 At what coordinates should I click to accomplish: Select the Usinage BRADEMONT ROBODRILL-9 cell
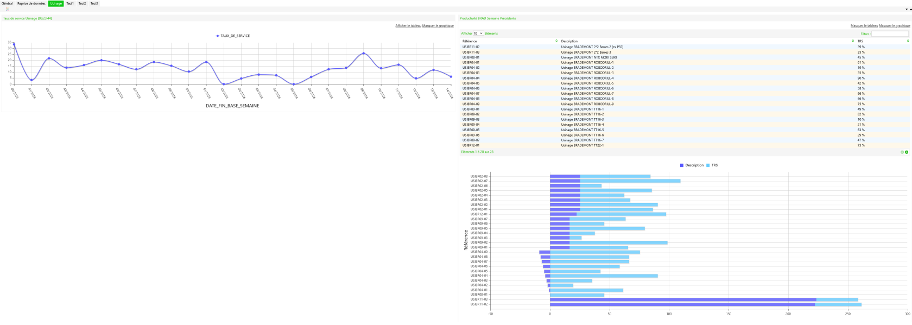[x=587, y=104]
